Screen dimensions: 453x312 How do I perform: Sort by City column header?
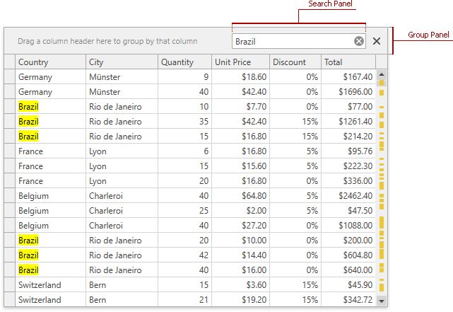tap(121, 62)
